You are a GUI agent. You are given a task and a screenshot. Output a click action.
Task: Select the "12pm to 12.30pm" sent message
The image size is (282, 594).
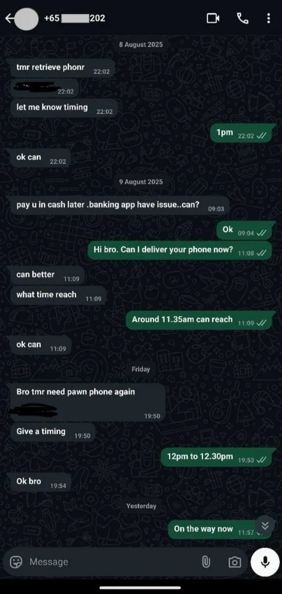tap(216, 457)
